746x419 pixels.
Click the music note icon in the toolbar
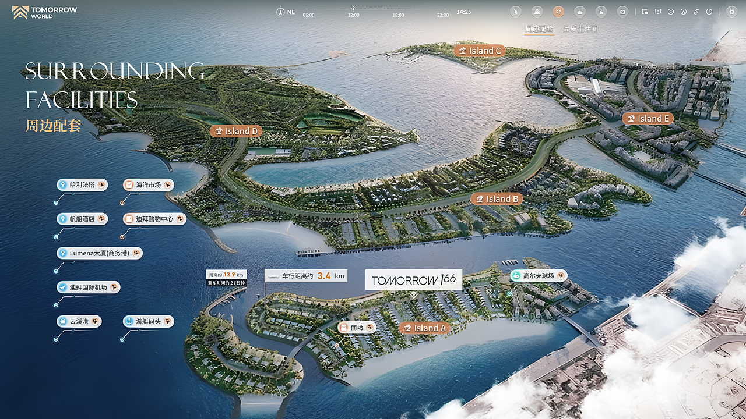pos(696,12)
